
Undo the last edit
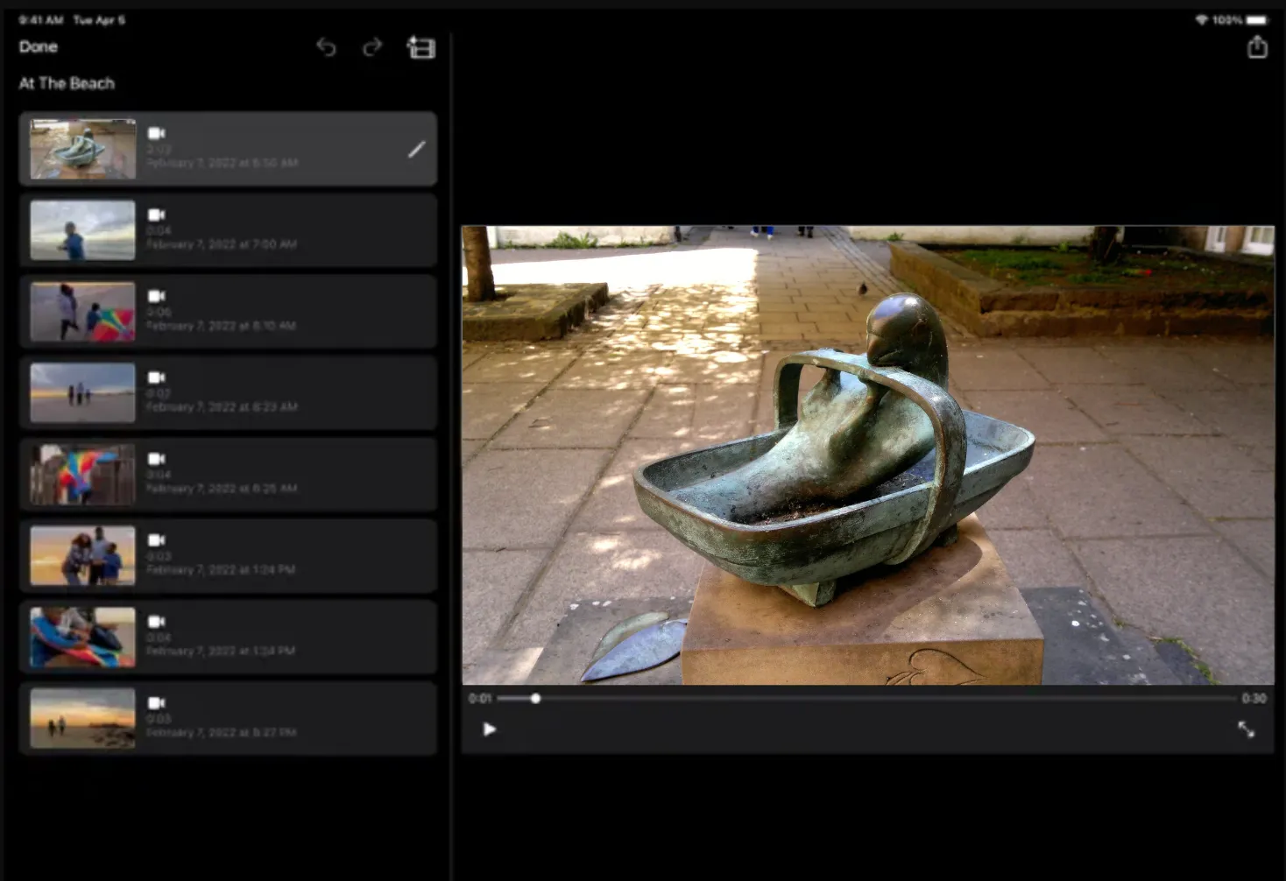326,48
